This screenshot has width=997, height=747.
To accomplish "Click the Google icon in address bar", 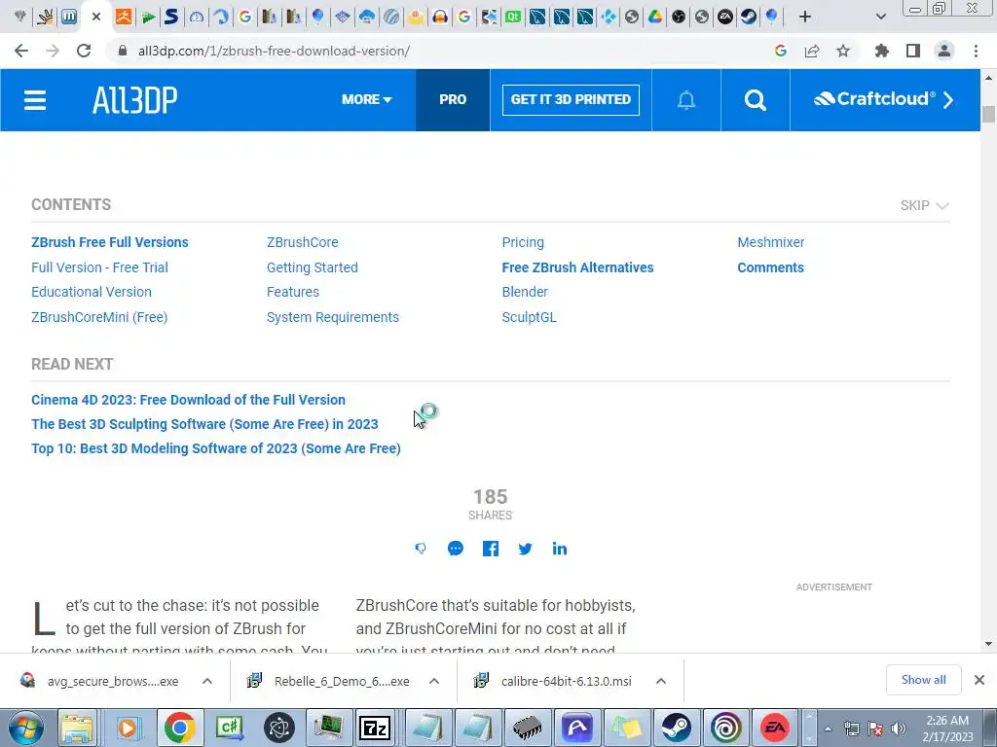I will 781,51.
